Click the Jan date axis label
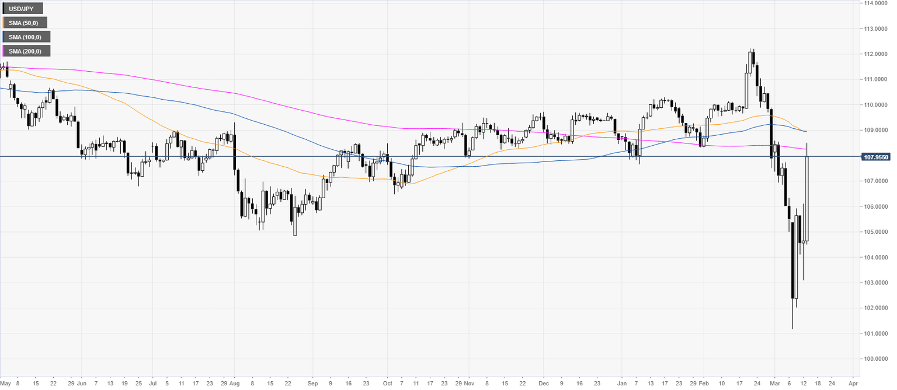 [621, 384]
